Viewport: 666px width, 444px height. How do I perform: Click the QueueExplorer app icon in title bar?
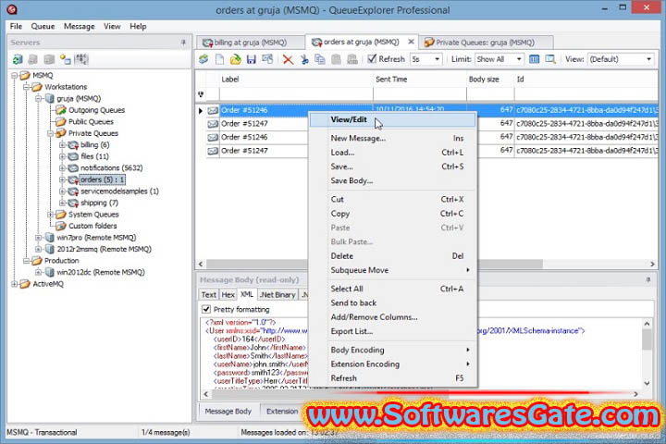pyautogui.click(x=12, y=9)
